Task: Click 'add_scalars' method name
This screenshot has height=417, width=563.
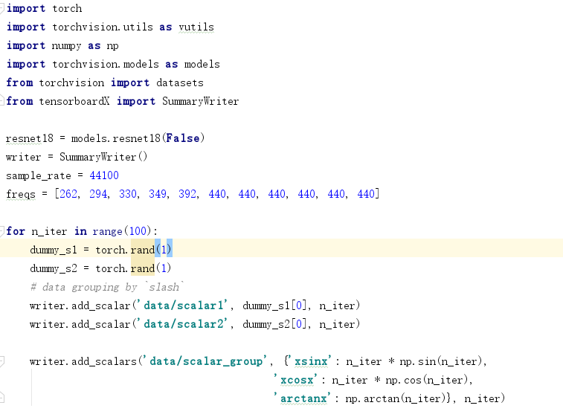Action: [x=104, y=361]
